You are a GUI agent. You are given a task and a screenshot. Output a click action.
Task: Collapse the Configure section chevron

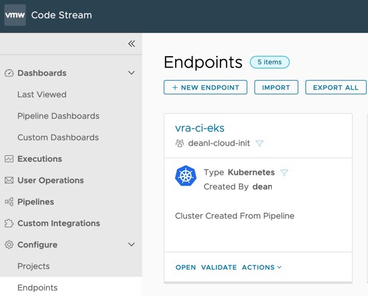(x=131, y=245)
